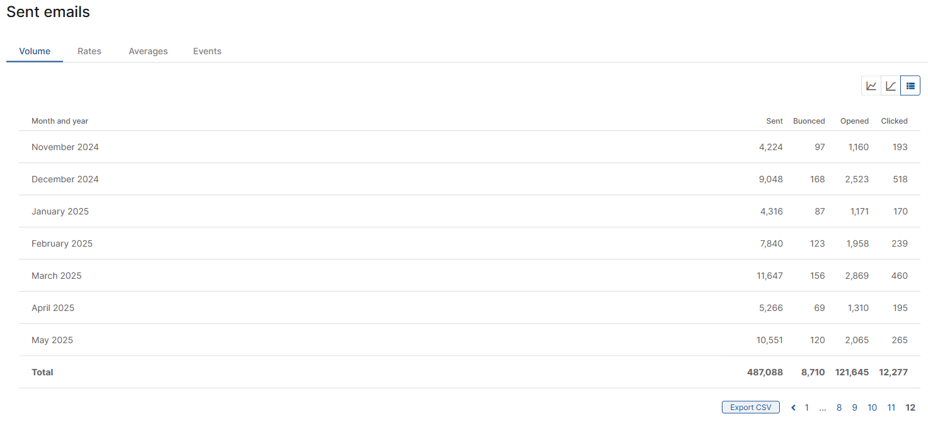Switch to the jagged line chart view
928x422 pixels.
pos(871,86)
